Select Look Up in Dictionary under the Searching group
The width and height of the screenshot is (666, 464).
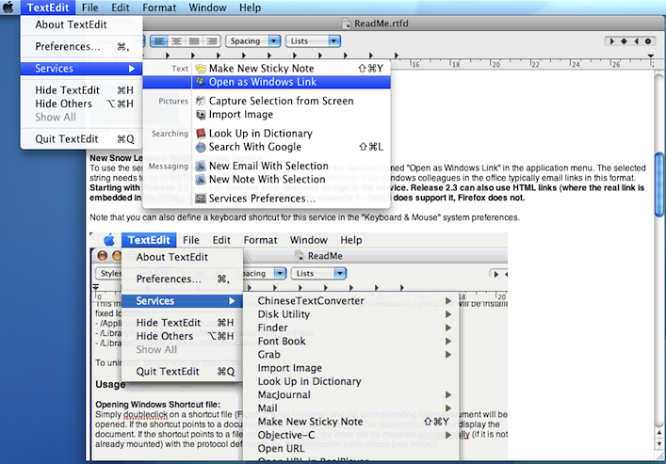pos(267,134)
